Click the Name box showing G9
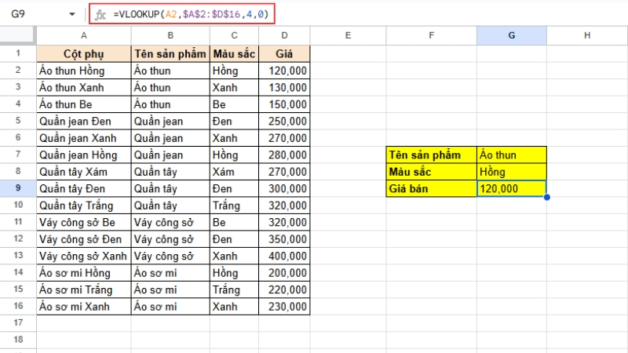This screenshot has height=353, width=628. (31, 14)
